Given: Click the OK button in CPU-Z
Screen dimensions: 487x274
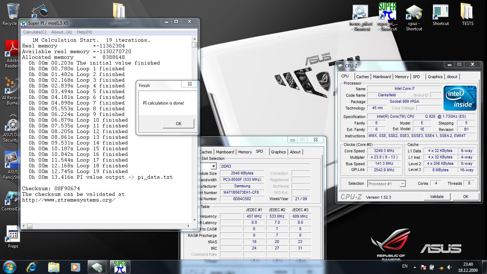Looking at the screenshot, I should [466, 197].
